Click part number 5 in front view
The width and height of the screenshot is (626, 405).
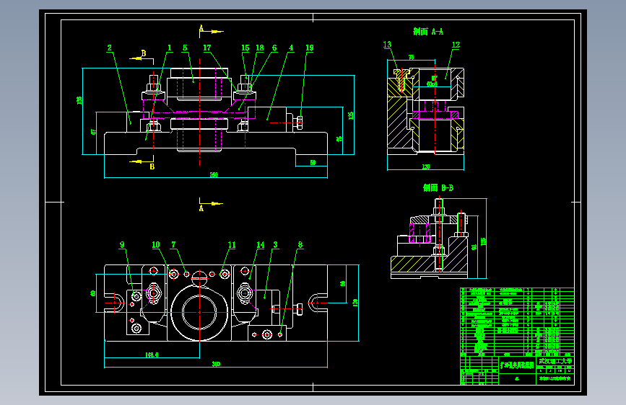(x=185, y=48)
